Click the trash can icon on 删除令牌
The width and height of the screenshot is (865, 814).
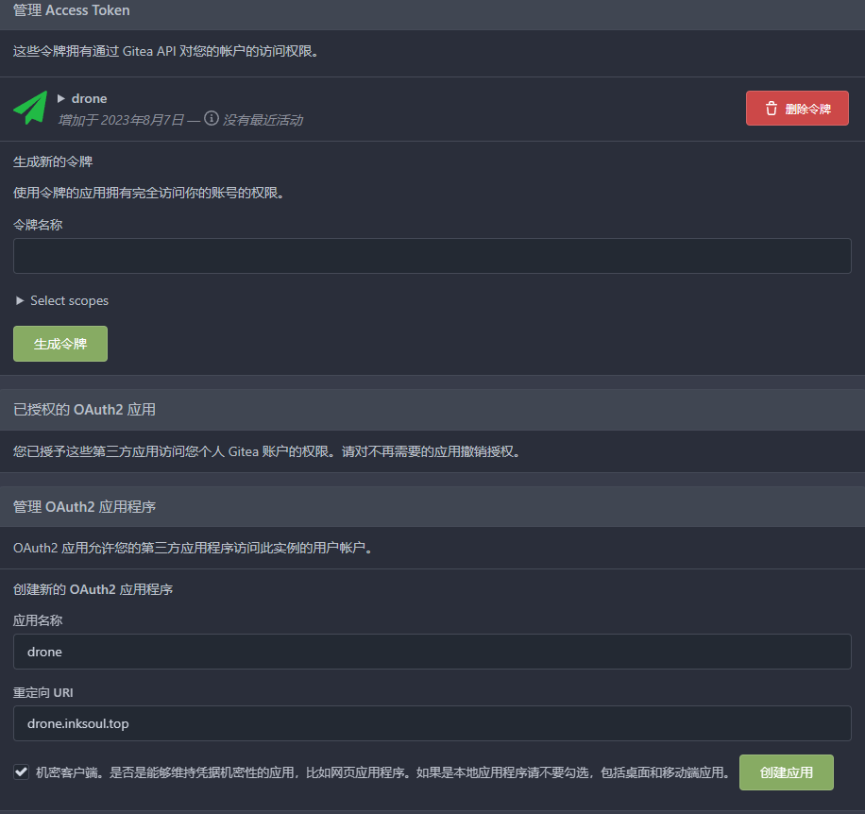pyautogui.click(x=772, y=109)
